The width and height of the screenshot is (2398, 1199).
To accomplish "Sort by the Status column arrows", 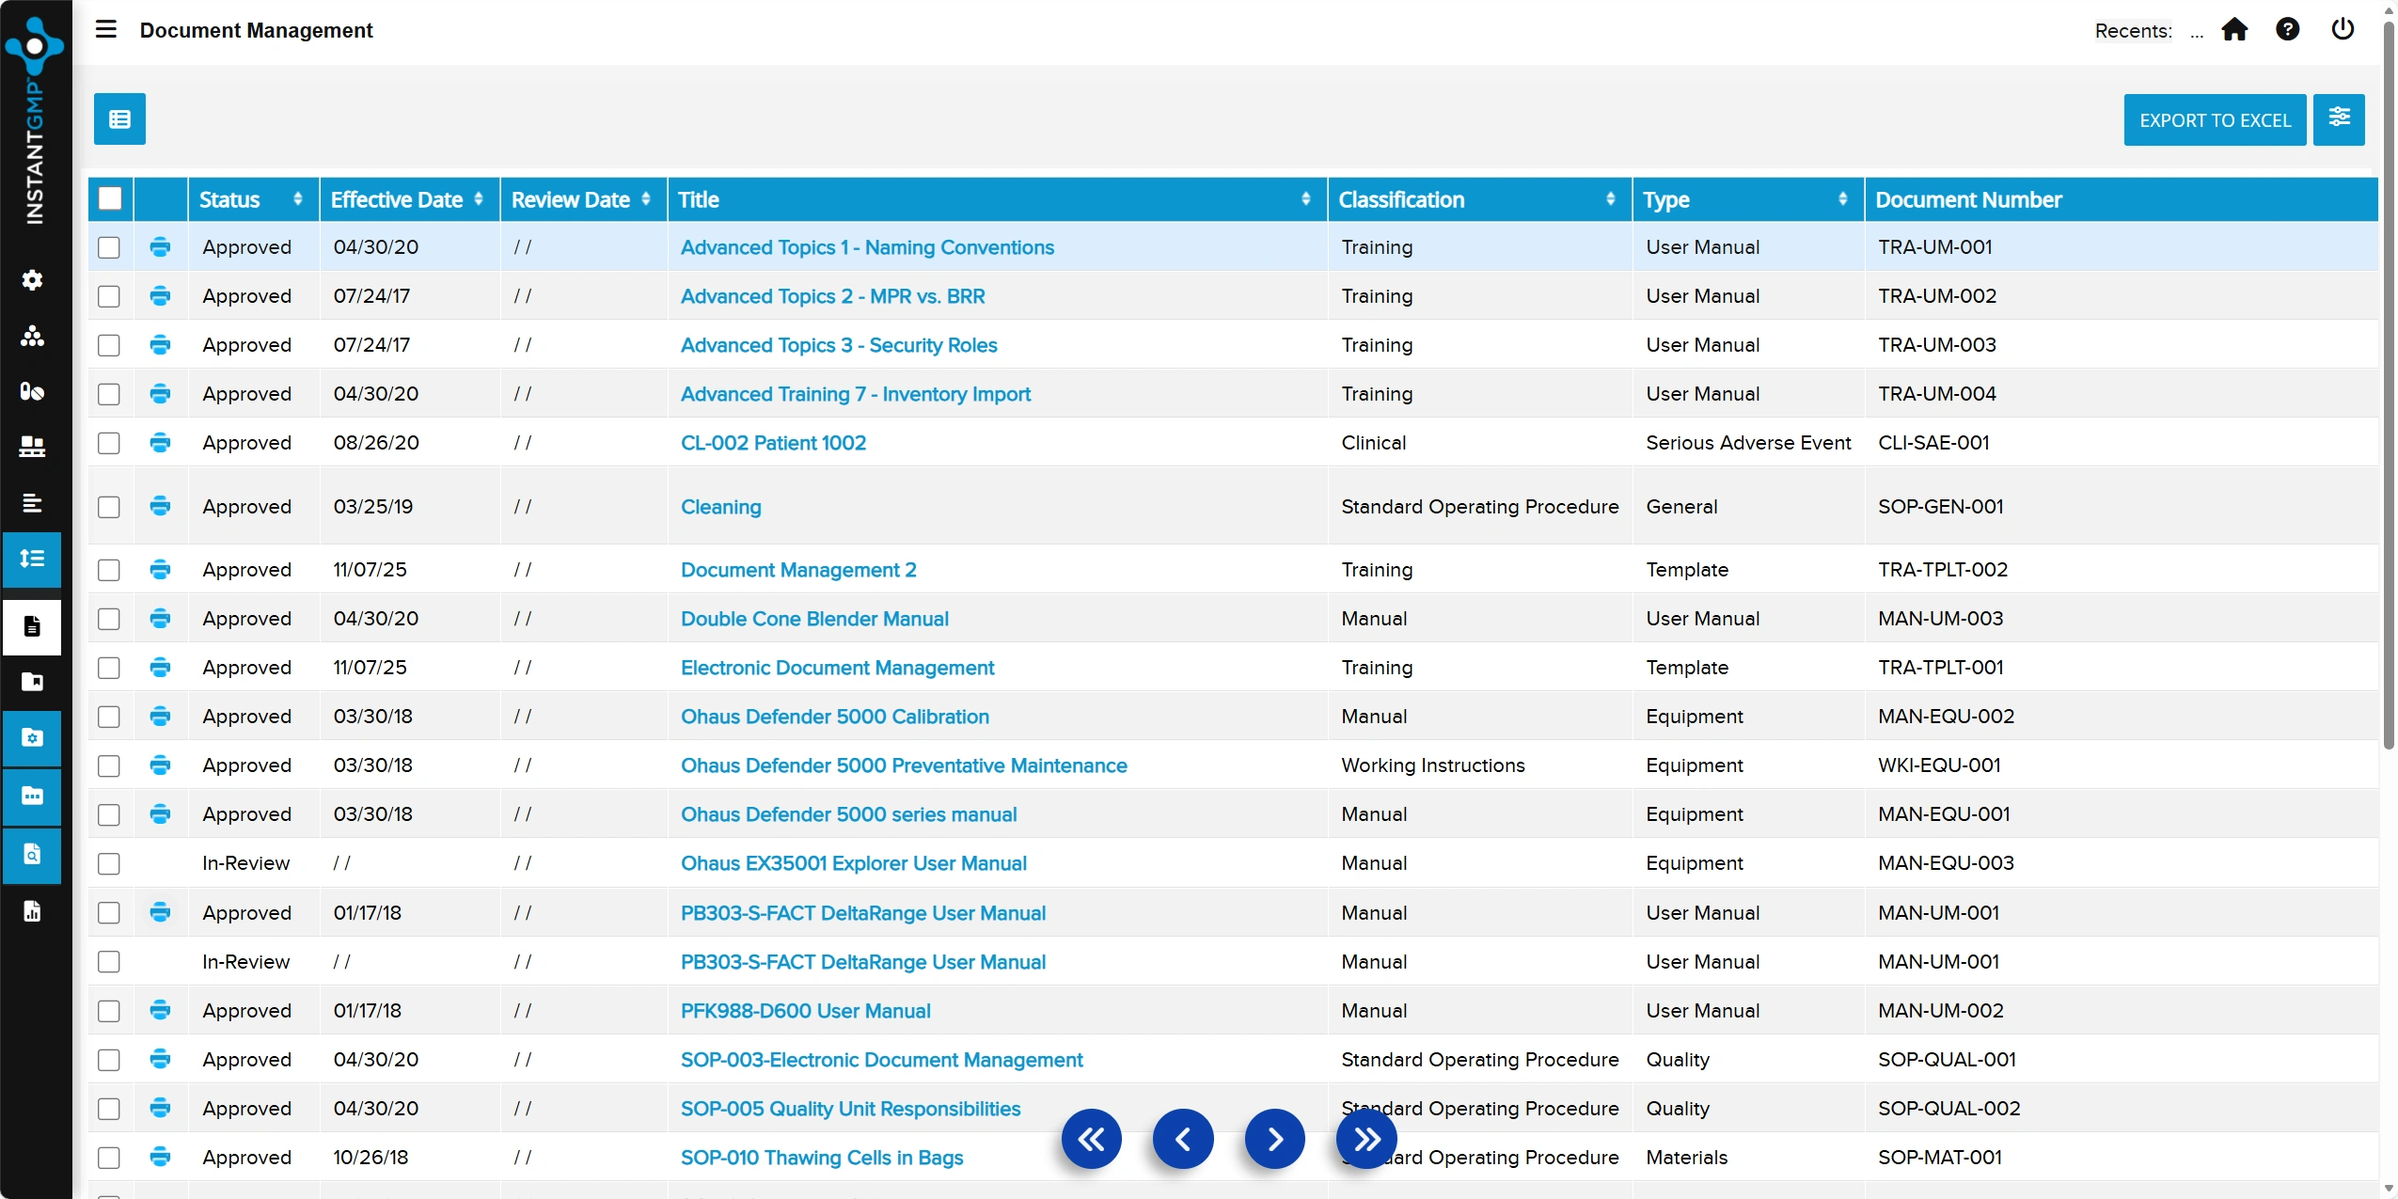I will pyautogui.click(x=298, y=199).
